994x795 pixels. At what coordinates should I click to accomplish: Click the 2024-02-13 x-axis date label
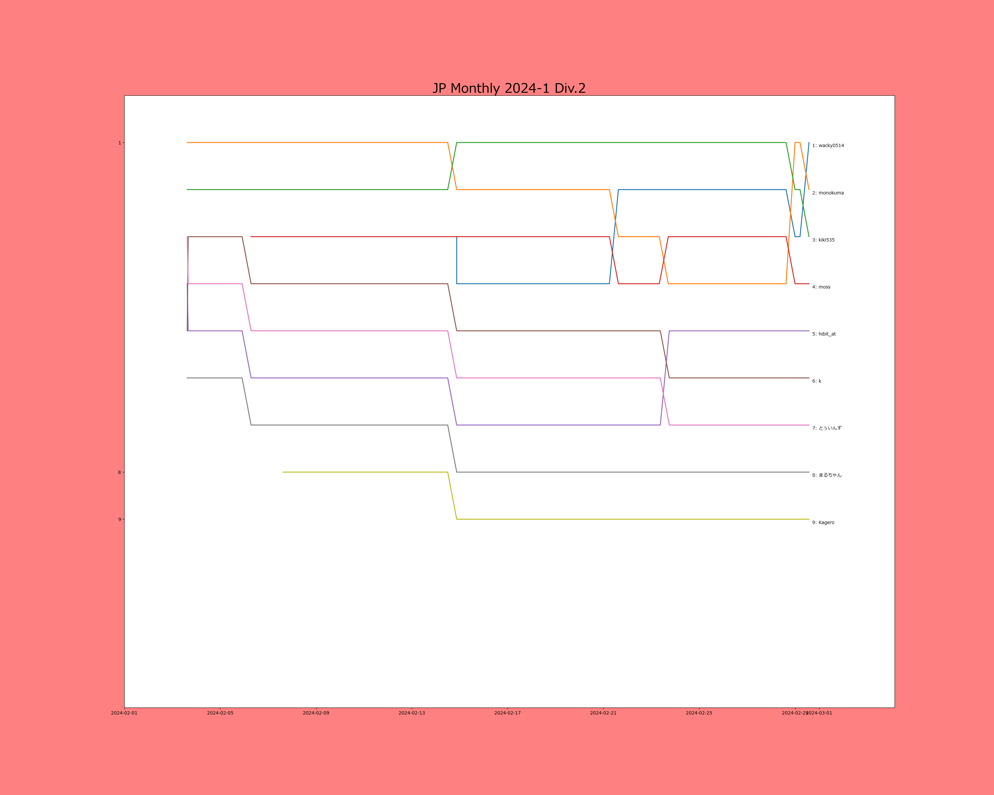point(412,713)
